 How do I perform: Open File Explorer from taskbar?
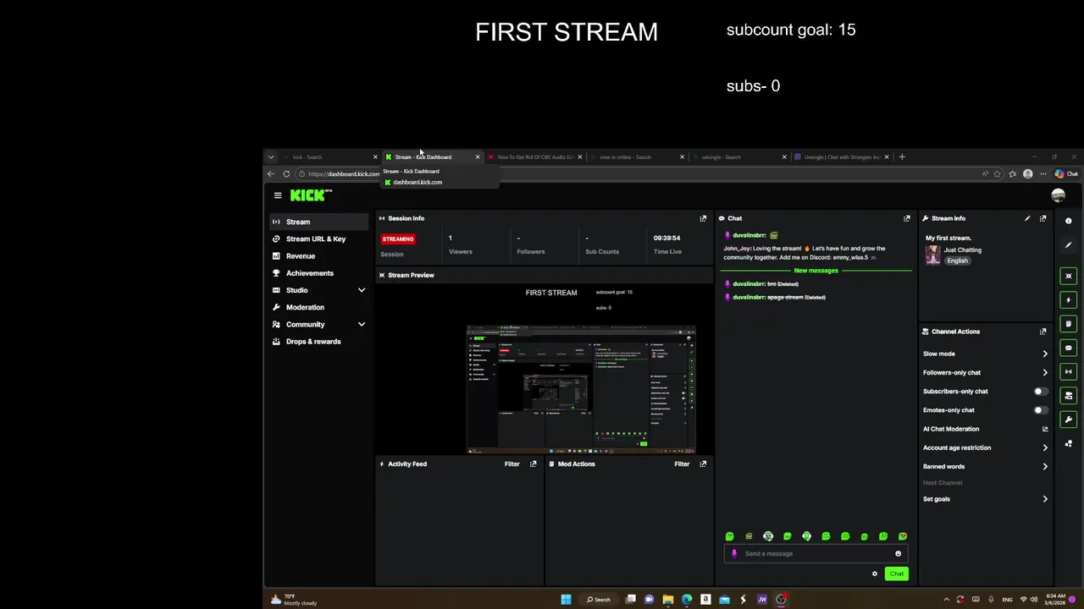[668, 600]
